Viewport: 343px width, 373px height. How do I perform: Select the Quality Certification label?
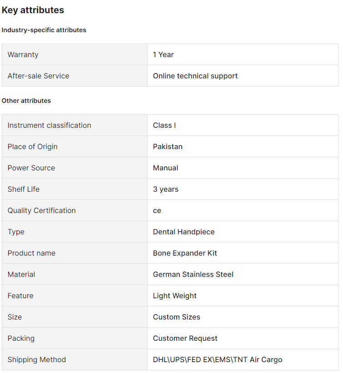click(x=42, y=210)
